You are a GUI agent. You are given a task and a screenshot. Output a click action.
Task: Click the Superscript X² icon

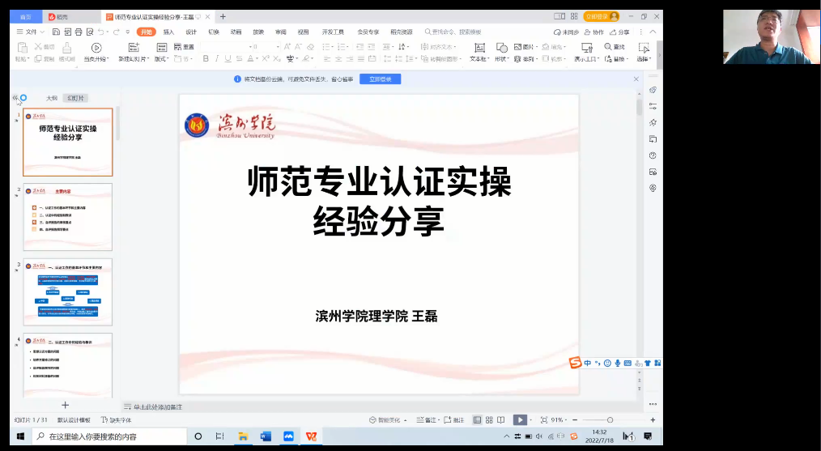266,58
